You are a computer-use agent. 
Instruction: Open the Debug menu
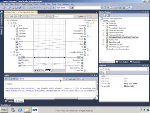(x=30, y=4)
